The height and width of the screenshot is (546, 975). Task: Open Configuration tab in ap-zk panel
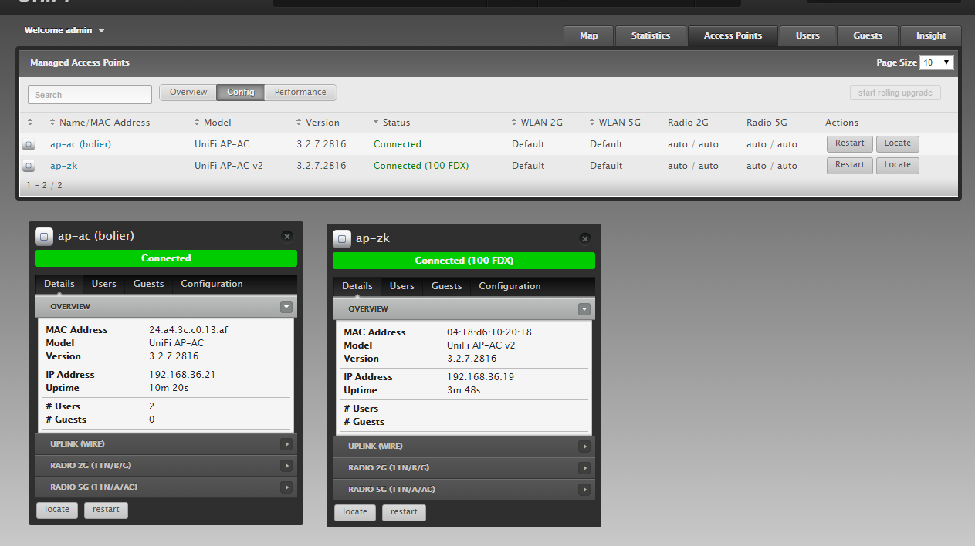[510, 286]
